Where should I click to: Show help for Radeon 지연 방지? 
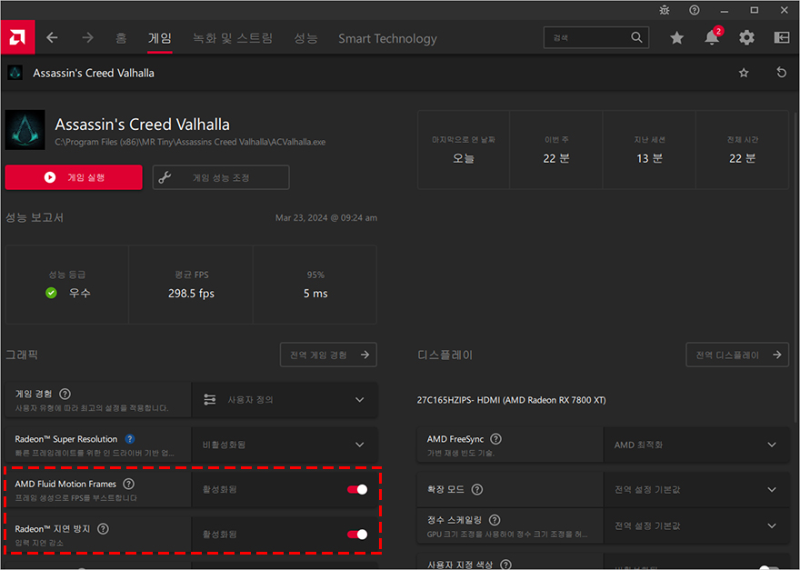(x=103, y=529)
